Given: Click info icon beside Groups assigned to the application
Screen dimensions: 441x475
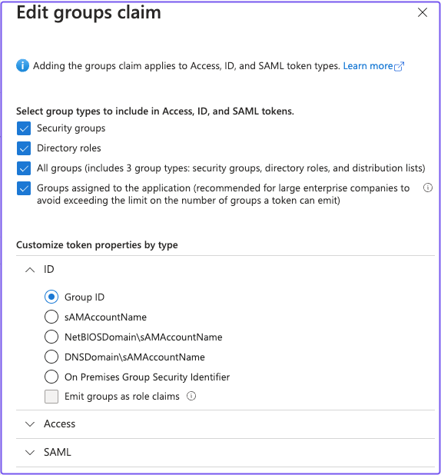Looking at the screenshot, I should [428, 188].
